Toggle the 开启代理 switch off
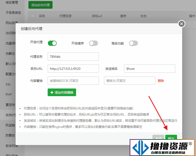 [x=52, y=43]
